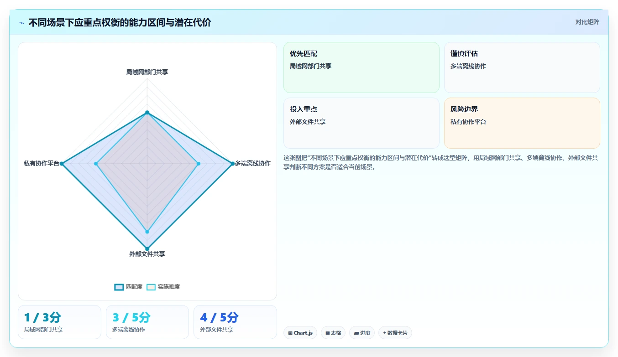
Task: Select the 表格 tag
Action: tap(333, 333)
